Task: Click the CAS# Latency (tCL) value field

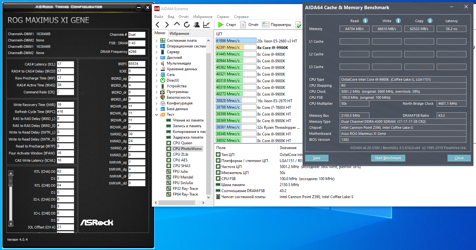Action: tap(65, 64)
